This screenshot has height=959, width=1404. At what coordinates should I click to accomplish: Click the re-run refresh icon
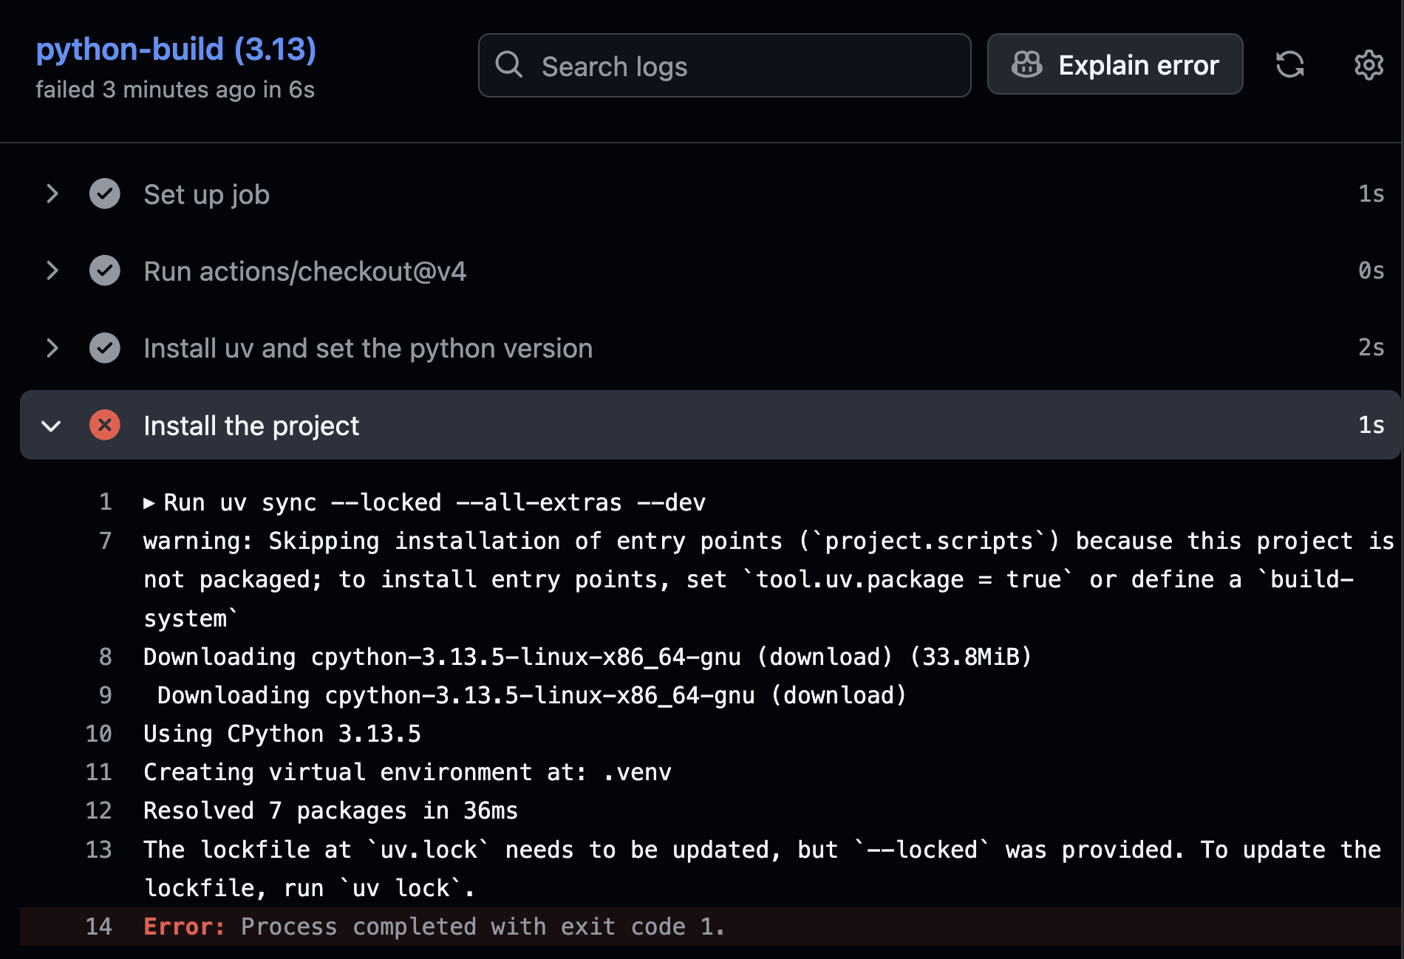click(x=1291, y=65)
